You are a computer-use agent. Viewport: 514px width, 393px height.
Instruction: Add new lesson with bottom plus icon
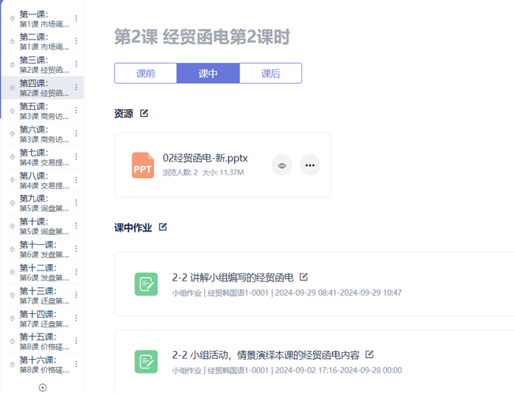click(x=43, y=387)
